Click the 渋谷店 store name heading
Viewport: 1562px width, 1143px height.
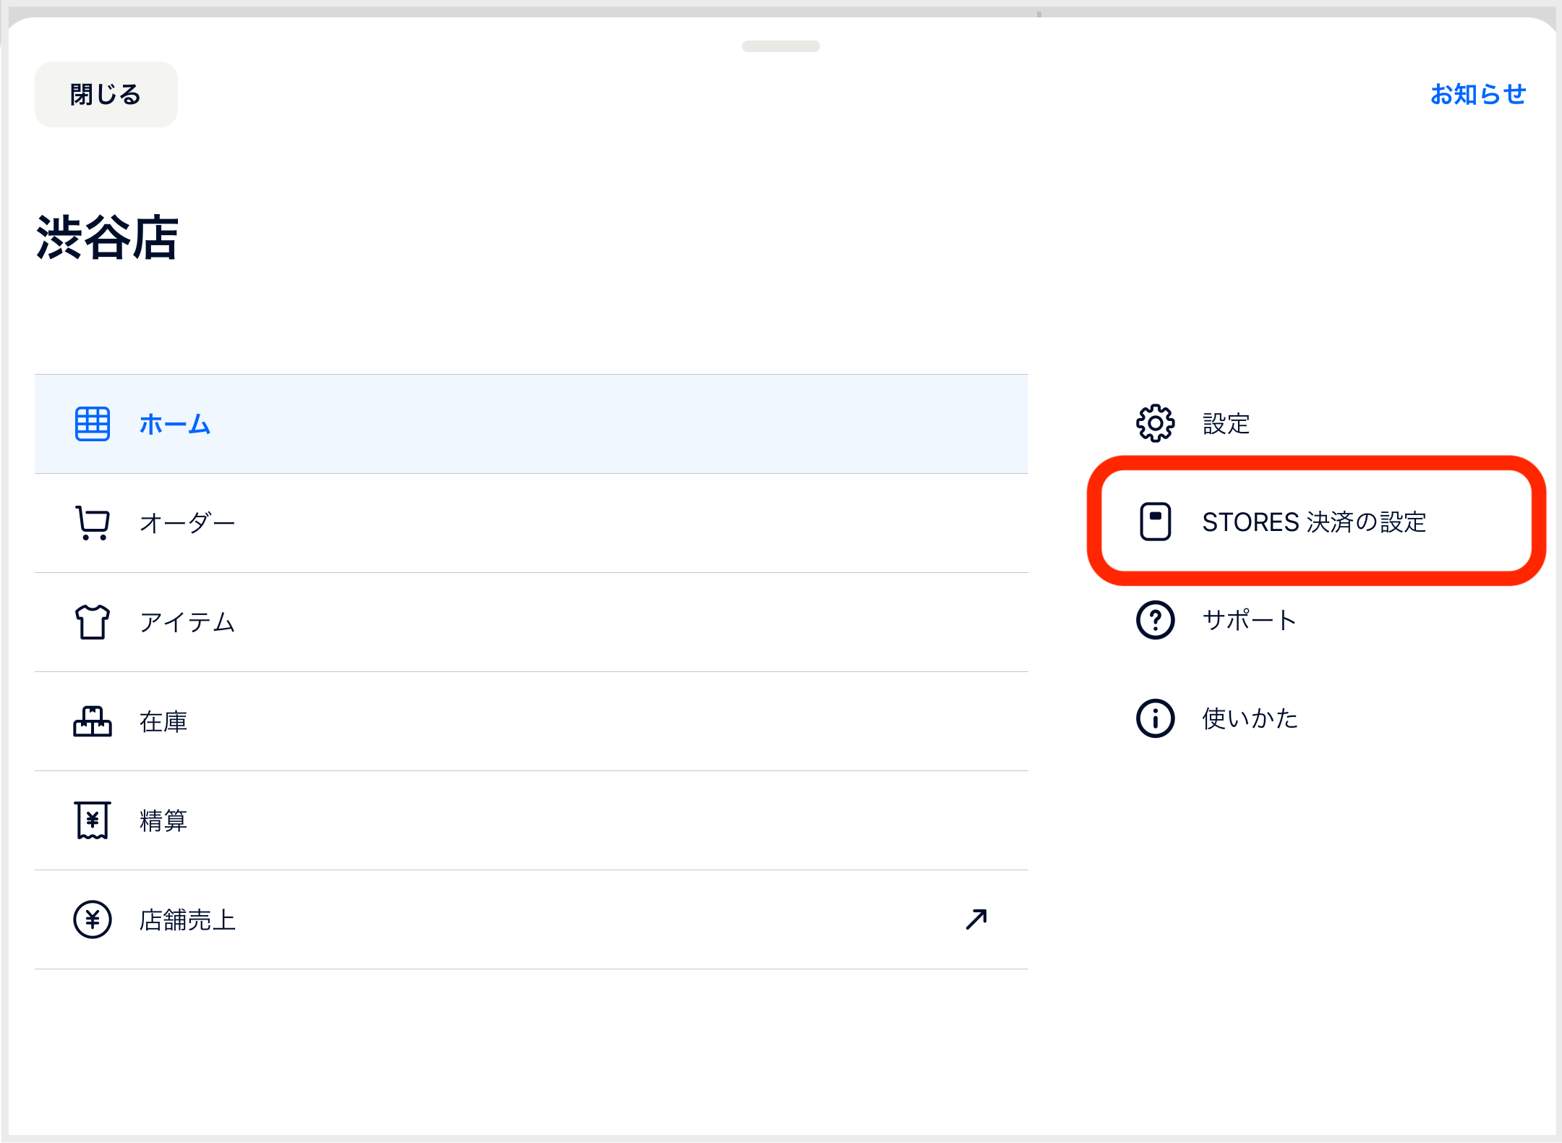coord(107,237)
